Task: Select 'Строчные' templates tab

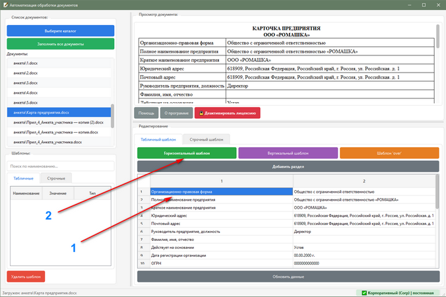Action: [56, 178]
